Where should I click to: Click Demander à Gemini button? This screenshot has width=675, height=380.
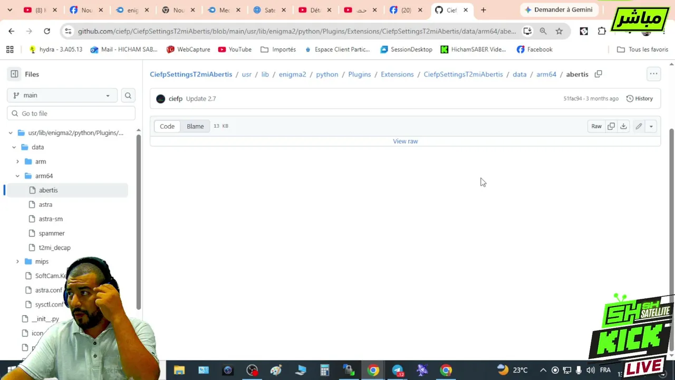(x=558, y=9)
